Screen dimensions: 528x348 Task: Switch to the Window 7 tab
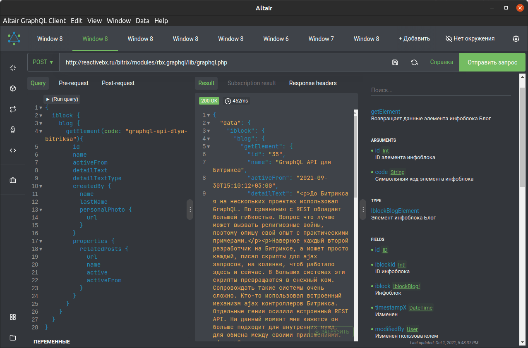click(x=321, y=39)
